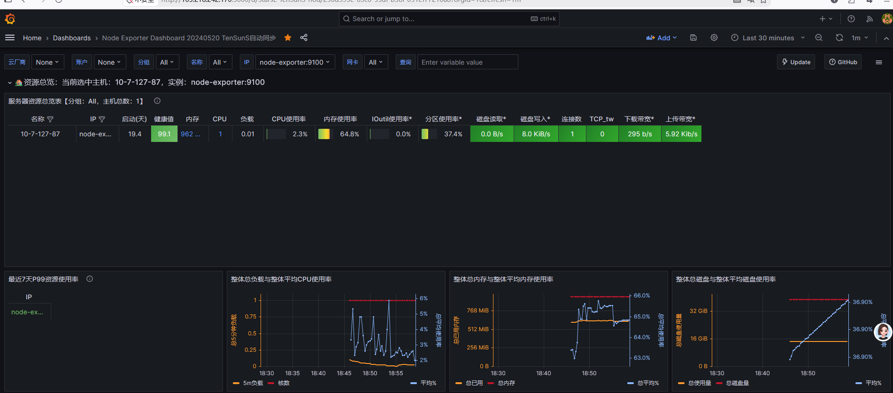
Task: Go to Dashboards breadcrumb
Action: tap(72, 38)
